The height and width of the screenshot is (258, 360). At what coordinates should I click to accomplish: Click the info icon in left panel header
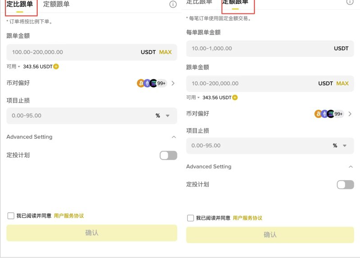(x=173, y=4)
